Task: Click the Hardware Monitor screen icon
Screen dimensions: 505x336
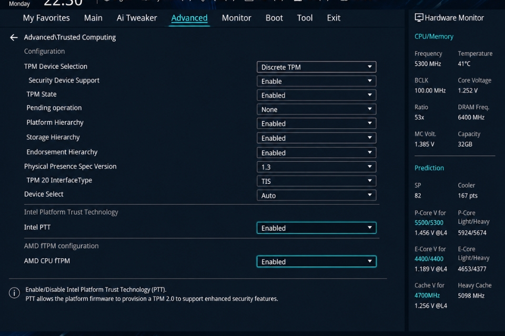Action: (x=419, y=18)
